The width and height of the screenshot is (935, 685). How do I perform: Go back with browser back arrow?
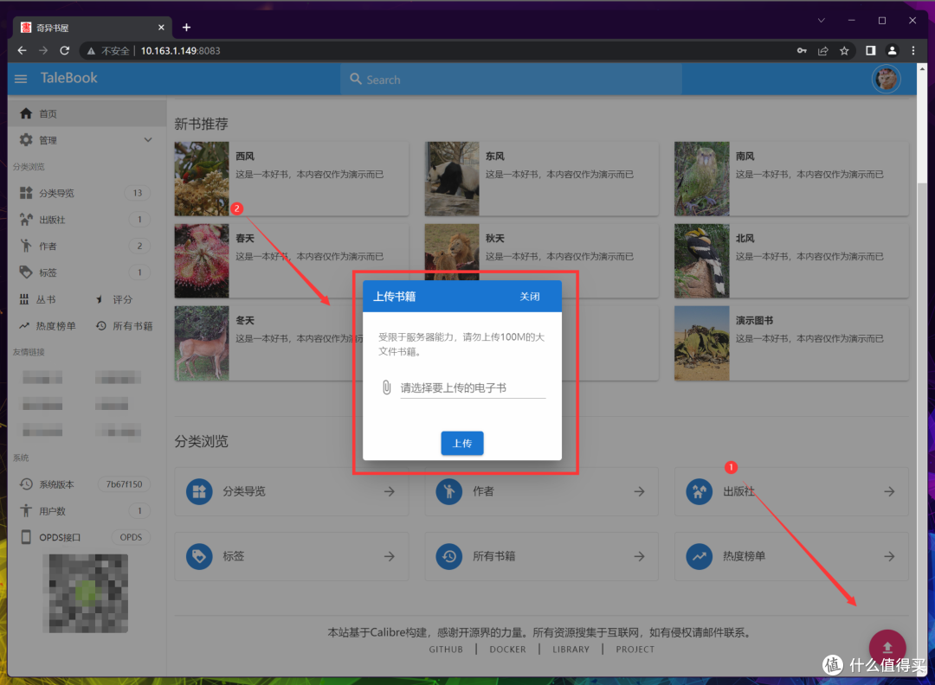click(22, 51)
